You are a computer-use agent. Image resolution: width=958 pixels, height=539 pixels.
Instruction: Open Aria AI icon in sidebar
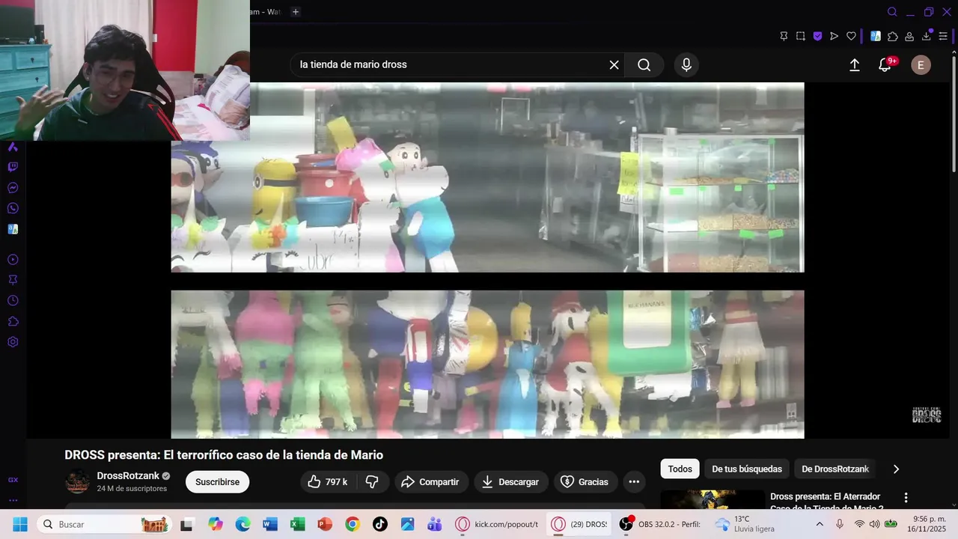[x=13, y=147]
